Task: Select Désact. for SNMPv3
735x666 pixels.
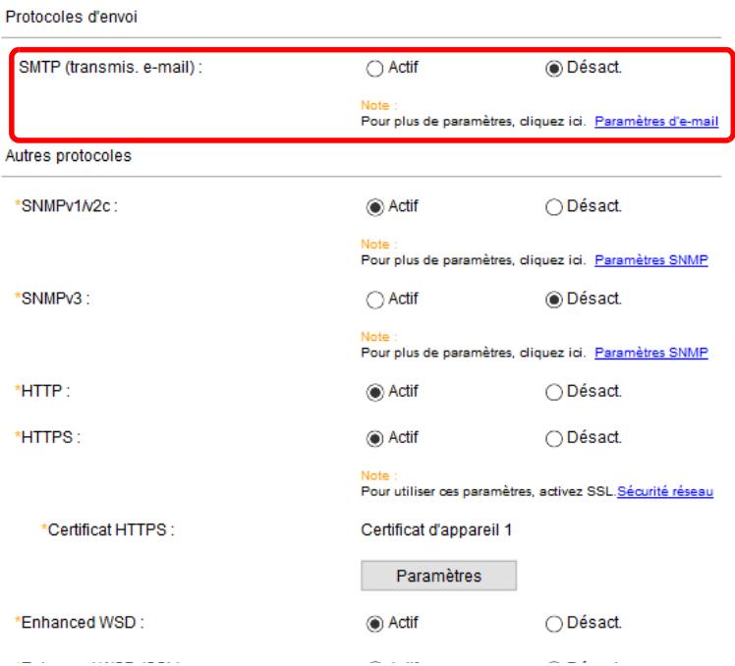Action: point(553,300)
